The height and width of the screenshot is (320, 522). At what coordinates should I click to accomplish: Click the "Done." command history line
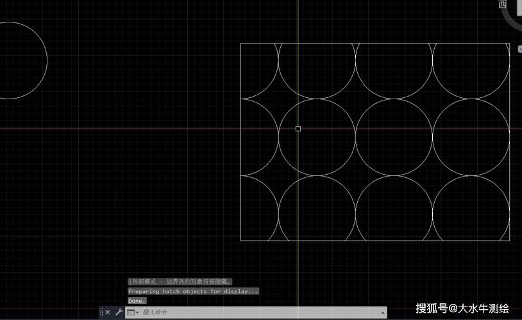137,300
